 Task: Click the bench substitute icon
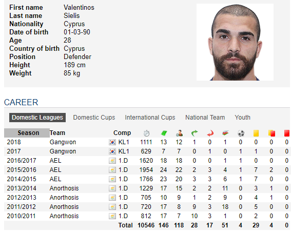click(x=225, y=133)
